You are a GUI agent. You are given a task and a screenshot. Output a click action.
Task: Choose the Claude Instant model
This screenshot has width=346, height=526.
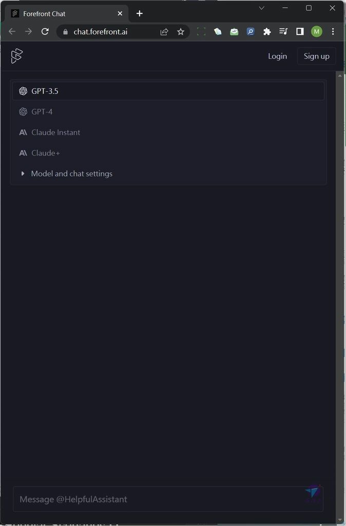[x=55, y=132]
